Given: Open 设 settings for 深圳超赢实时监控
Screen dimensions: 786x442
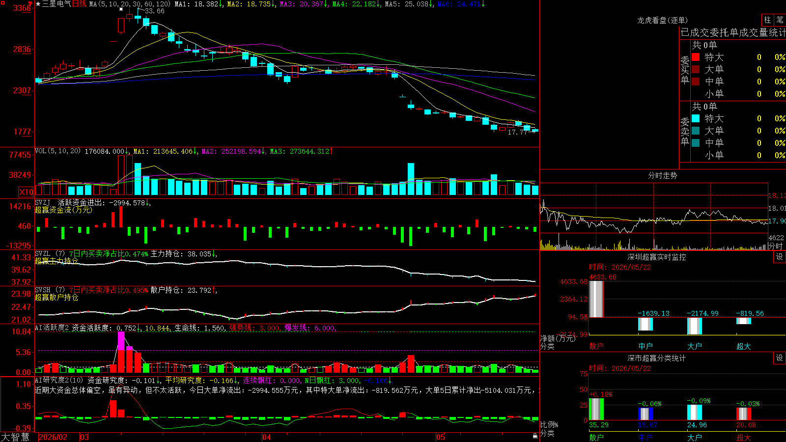Looking at the screenshot, I should point(780,257).
